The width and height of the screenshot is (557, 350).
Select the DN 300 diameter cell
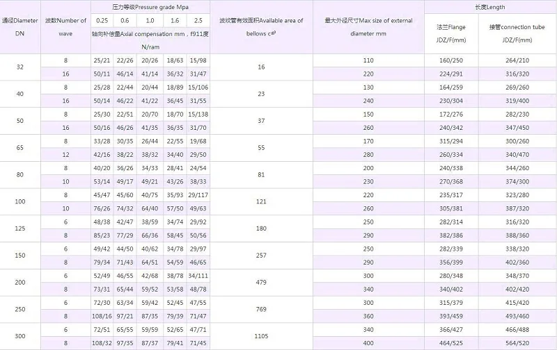[x=20, y=336]
